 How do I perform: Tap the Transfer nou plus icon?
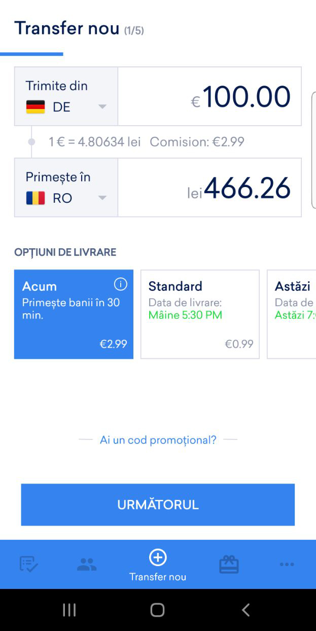(158, 558)
